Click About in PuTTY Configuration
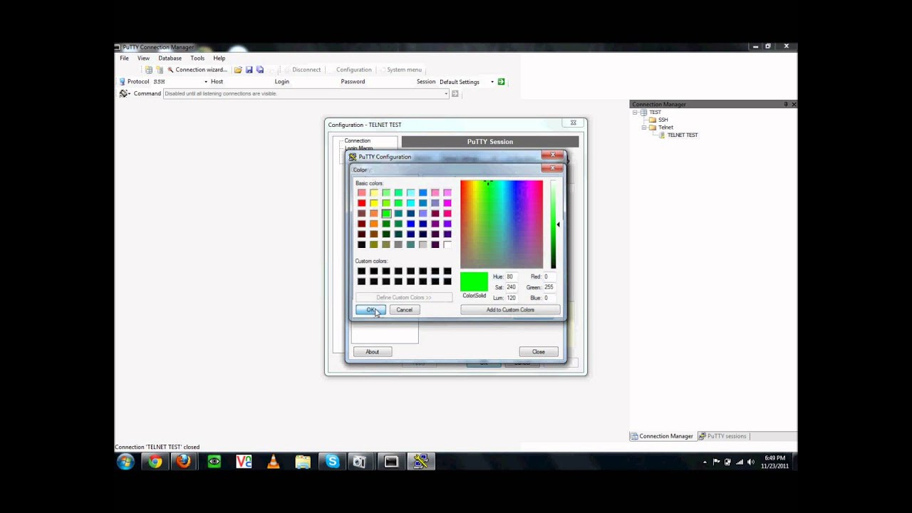This screenshot has width=912, height=513. pos(372,352)
